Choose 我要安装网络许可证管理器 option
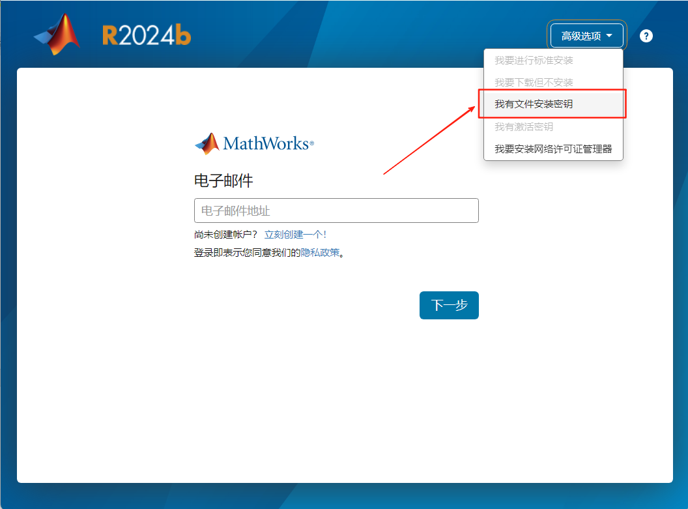The height and width of the screenshot is (509, 688). coord(553,148)
